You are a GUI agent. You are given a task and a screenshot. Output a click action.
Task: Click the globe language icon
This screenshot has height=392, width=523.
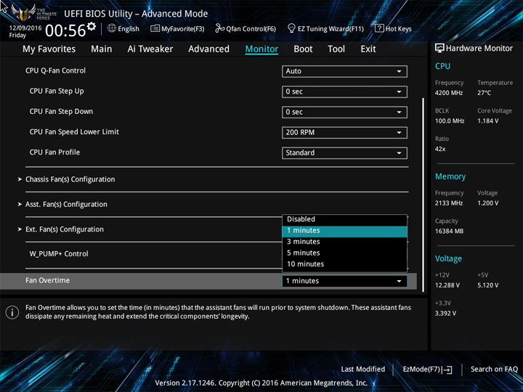(112, 28)
